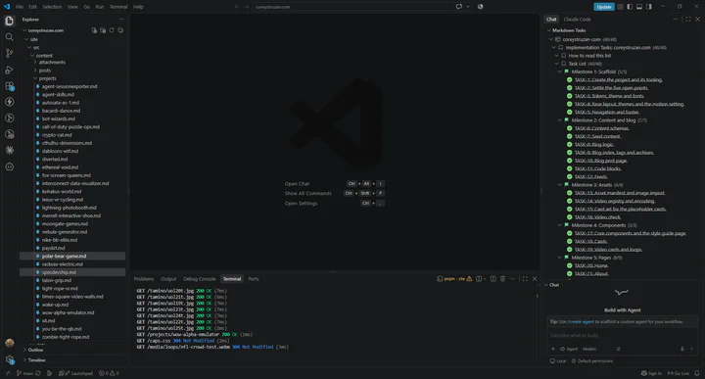Screen dimensions: 705x379
Task: Click the Update button
Action: pyautogui.click(x=604, y=7)
